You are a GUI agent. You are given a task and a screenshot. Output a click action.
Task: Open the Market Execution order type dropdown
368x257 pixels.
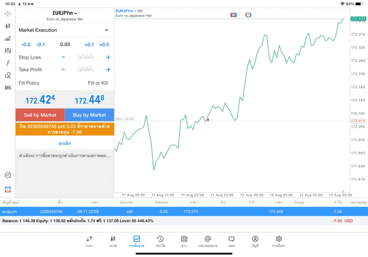[x=64, y=30]
